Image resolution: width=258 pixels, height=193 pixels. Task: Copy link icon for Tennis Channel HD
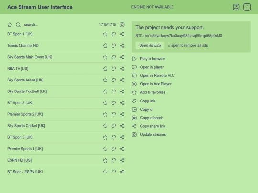click(114, 46)
